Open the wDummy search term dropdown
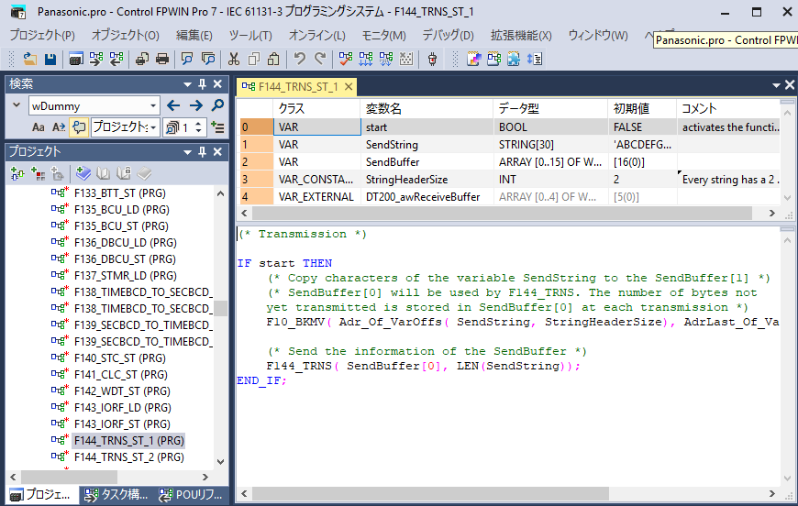The height and width of the screenshot is (506, 798). (153, 106)
